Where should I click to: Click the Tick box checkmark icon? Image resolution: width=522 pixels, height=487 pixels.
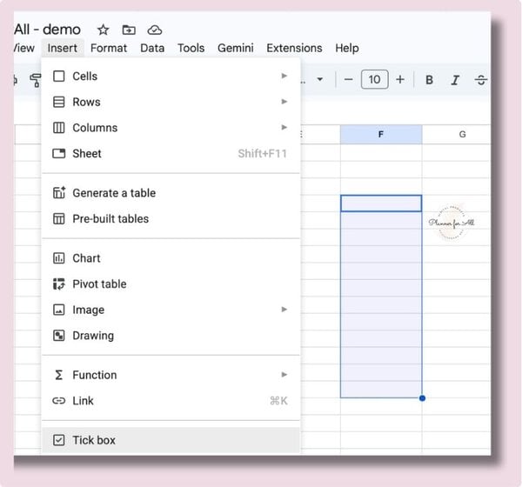(x=59, y=440)
